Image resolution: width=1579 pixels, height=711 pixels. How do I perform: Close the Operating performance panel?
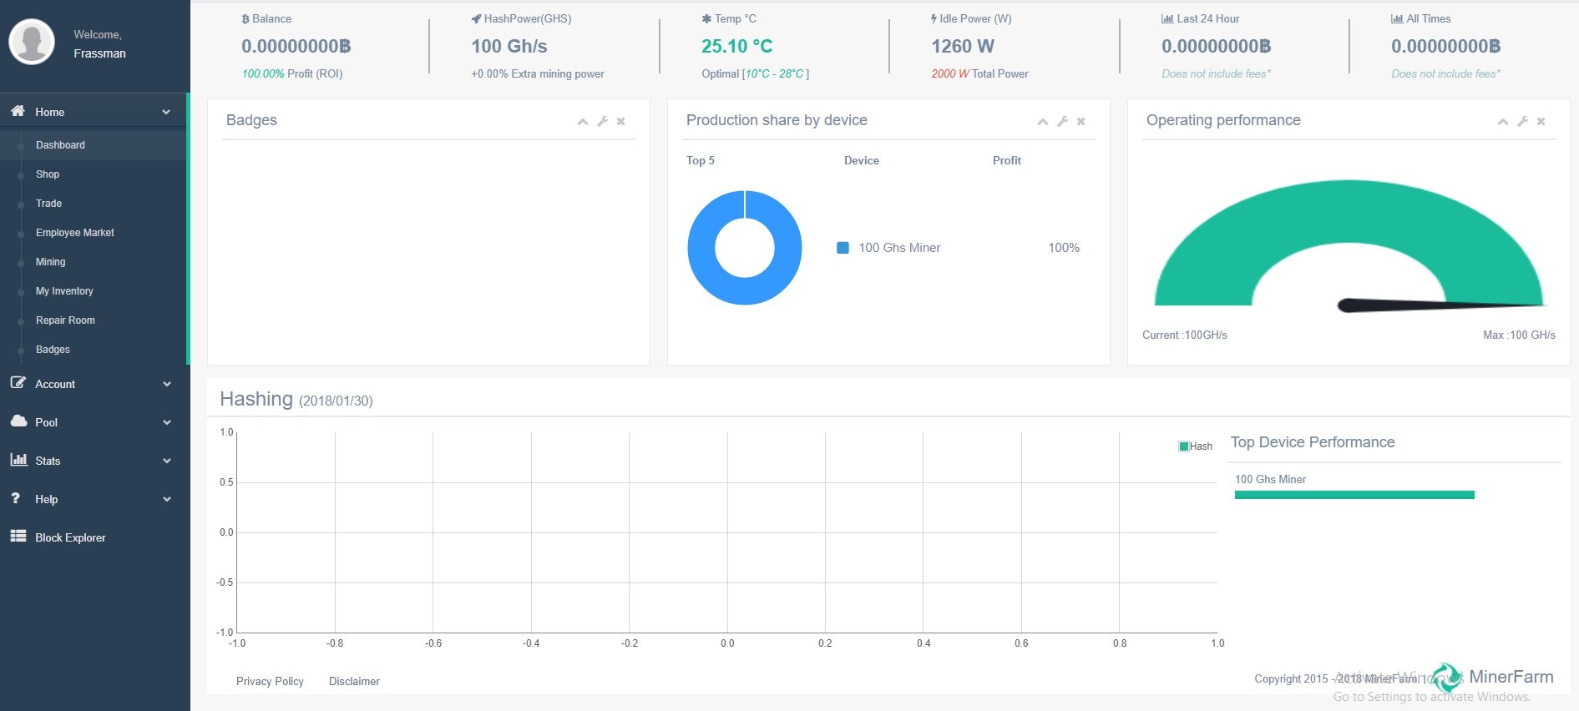[x=1541, y=122]
